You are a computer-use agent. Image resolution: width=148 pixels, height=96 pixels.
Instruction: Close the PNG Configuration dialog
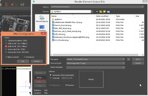click(43, 33)
